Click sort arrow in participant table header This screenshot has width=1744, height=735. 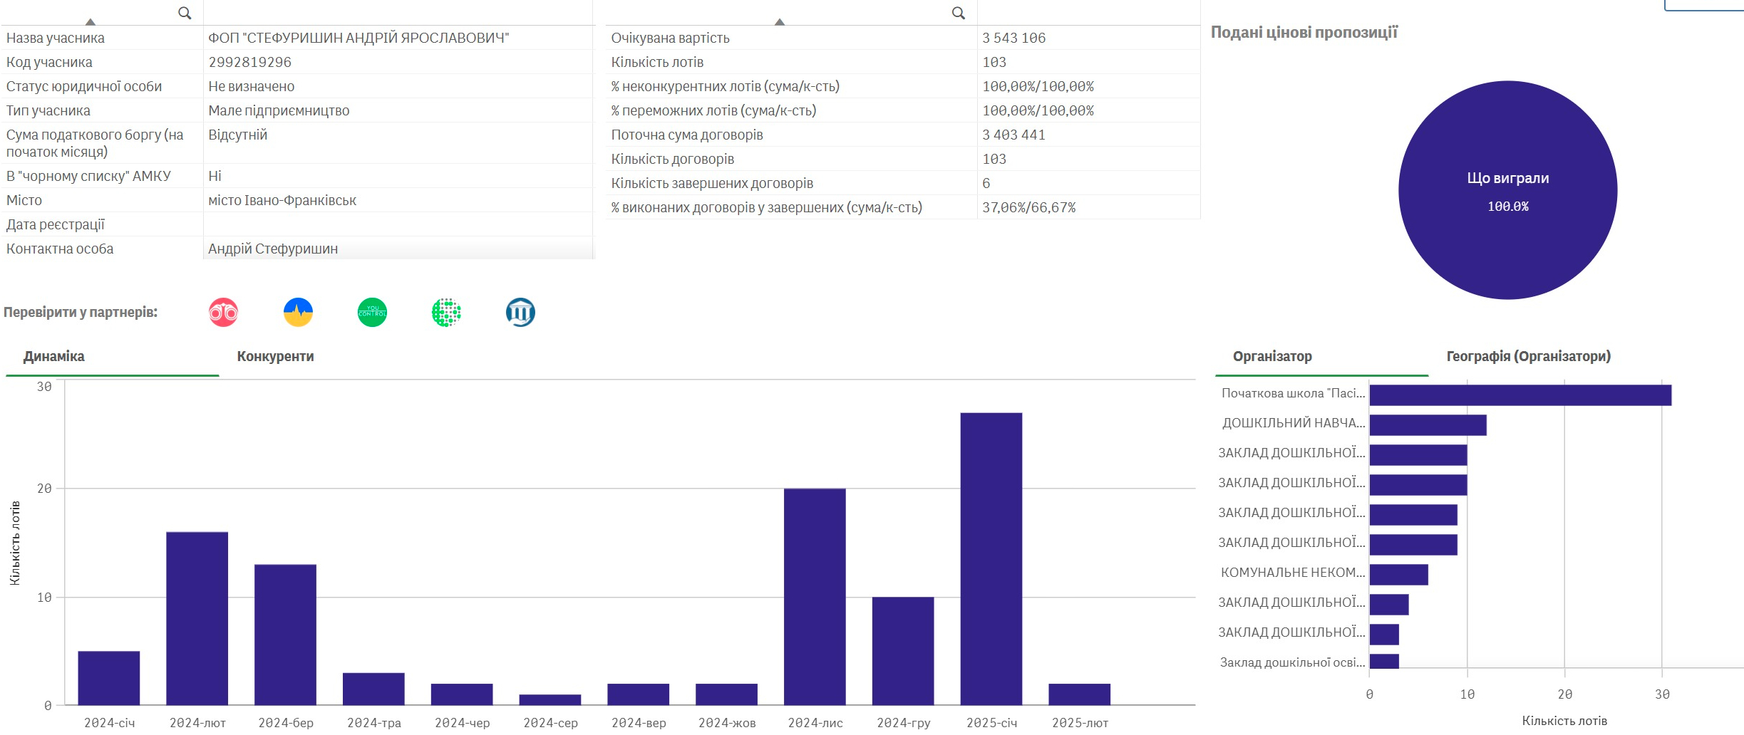[91, 22]
